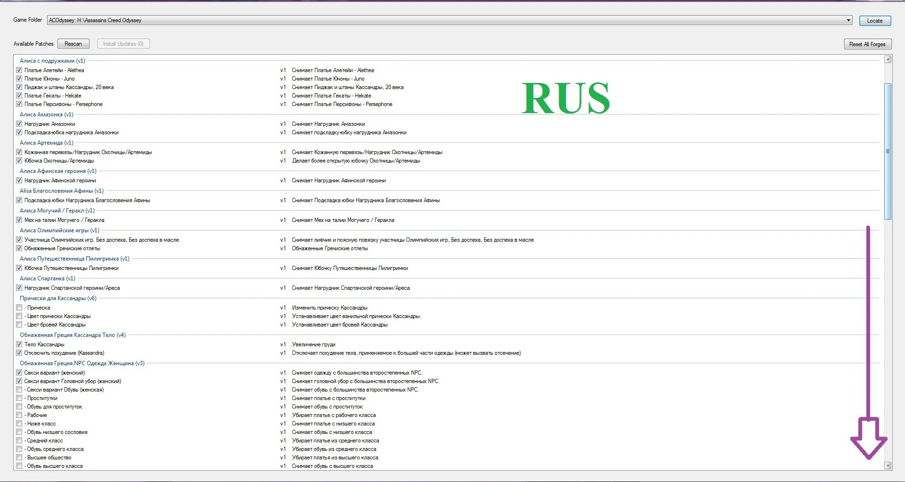The width and height of the screenshot is (905, 482).
Task: Click Reset All Forges button
Action: [867, 44]
